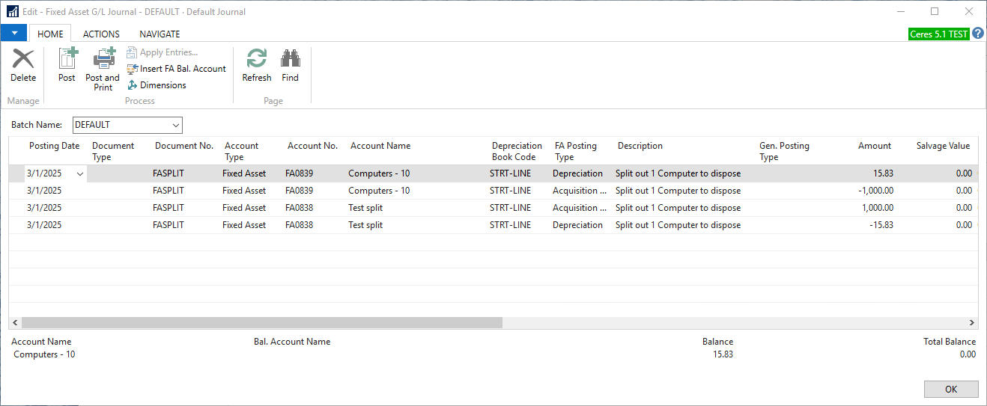
Task: Open the blue application menu dropdown
Action: click(14, 34)
